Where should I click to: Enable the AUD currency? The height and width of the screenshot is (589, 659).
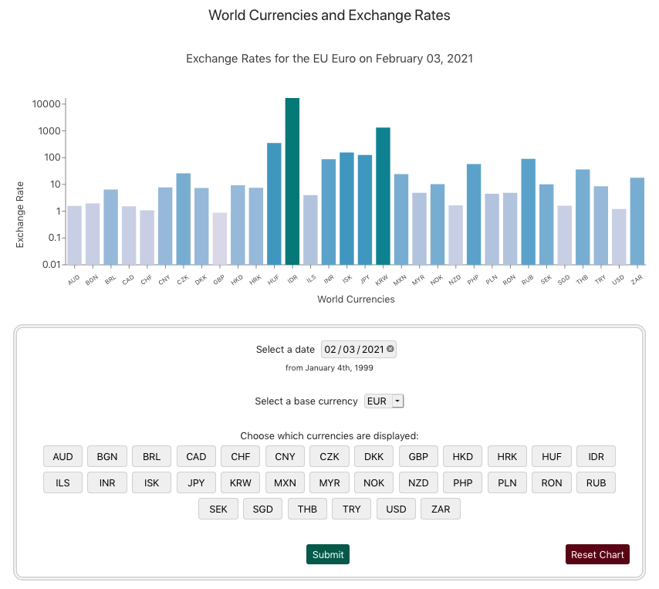[x=63, y=456]
